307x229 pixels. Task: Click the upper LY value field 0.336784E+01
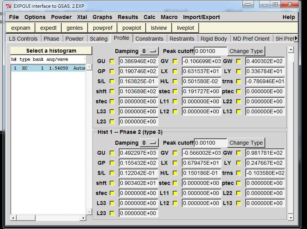[265, 72]
